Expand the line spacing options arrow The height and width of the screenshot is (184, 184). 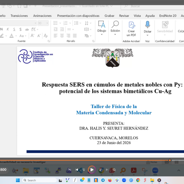(80, 23)
